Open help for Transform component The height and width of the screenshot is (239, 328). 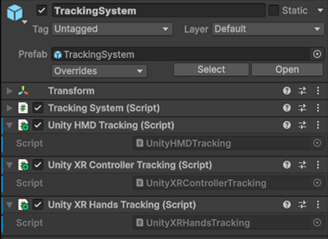(287, 91)
